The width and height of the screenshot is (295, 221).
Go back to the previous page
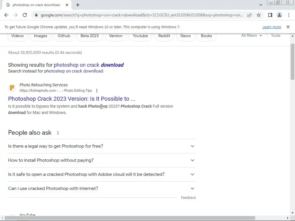[6, 15]
